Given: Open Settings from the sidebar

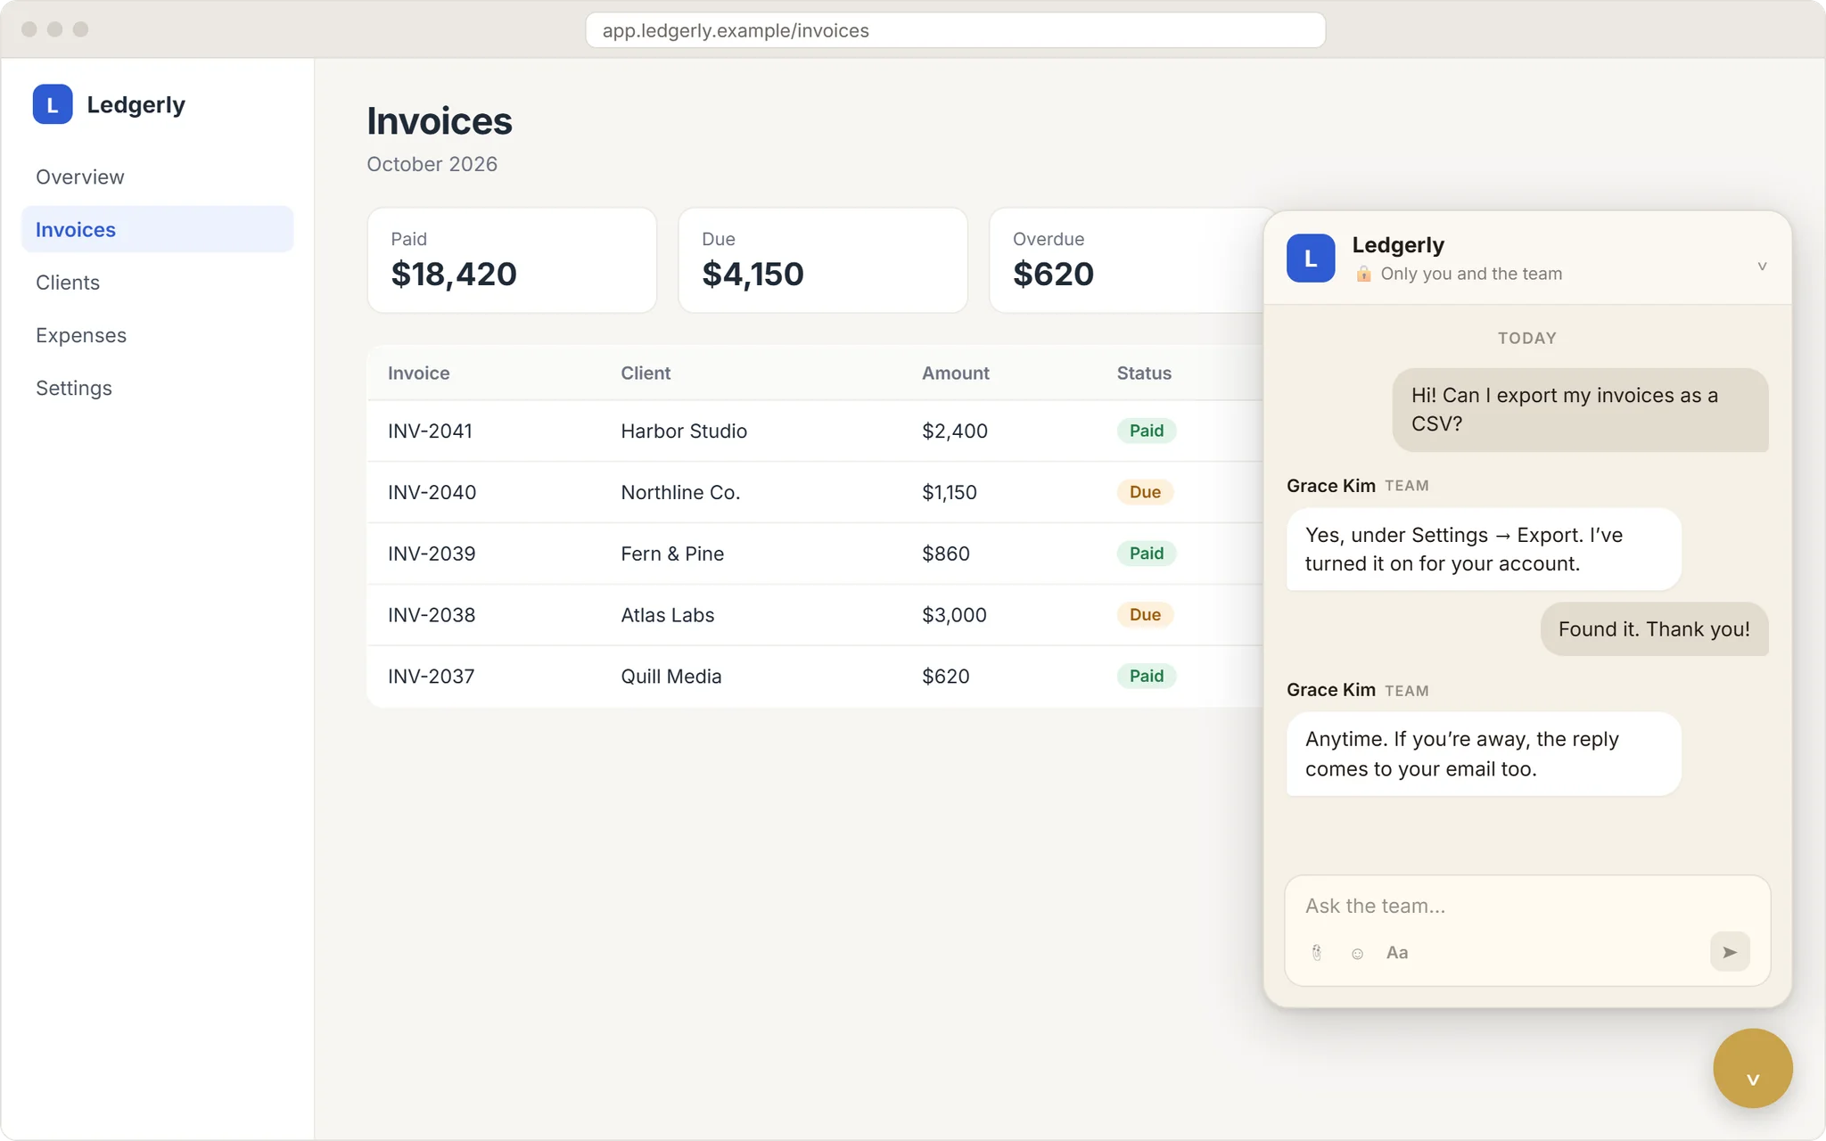Looking at the screenshot, I should (158, 388).
